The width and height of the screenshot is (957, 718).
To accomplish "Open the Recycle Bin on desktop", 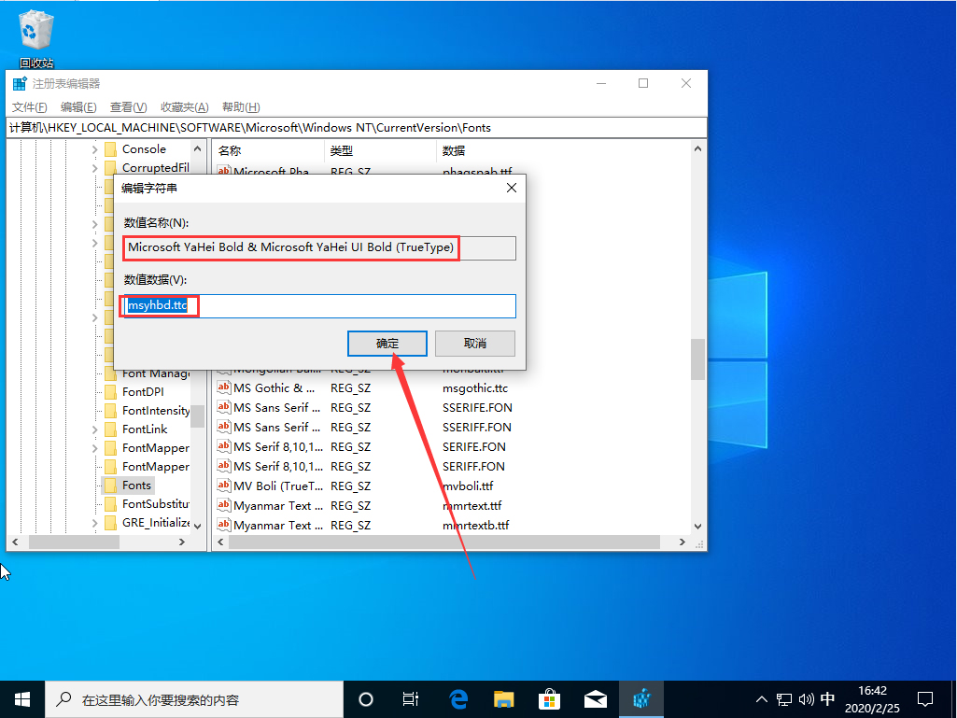I will [35, 30].
